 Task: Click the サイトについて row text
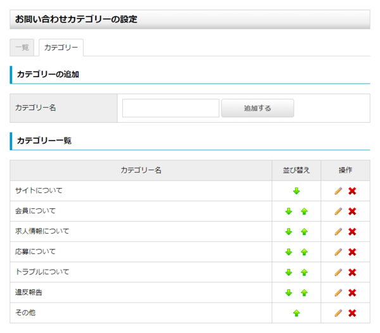pyautogui.click(x=39, y=191)
